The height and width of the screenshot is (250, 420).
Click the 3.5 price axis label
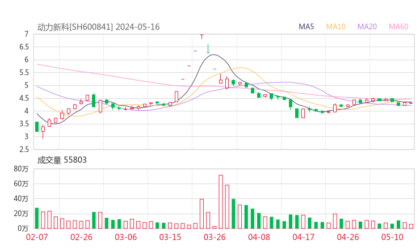(x=24, y=124)
